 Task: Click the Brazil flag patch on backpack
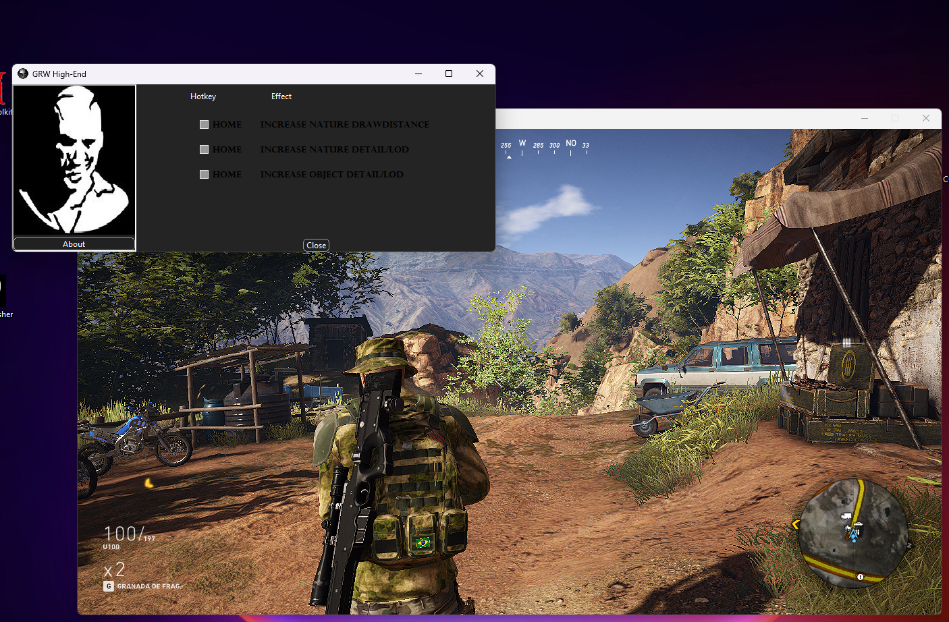423,542
